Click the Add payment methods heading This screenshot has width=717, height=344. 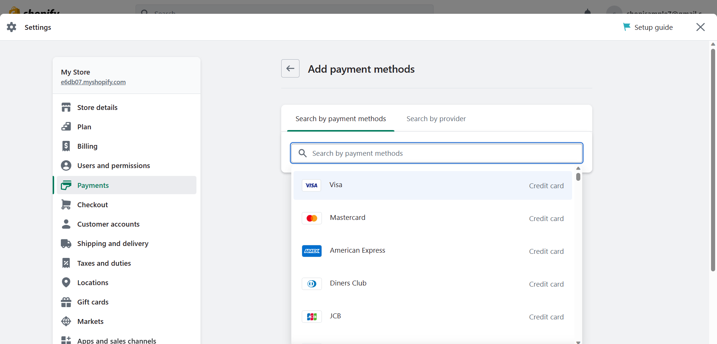[x=361, y=69]
